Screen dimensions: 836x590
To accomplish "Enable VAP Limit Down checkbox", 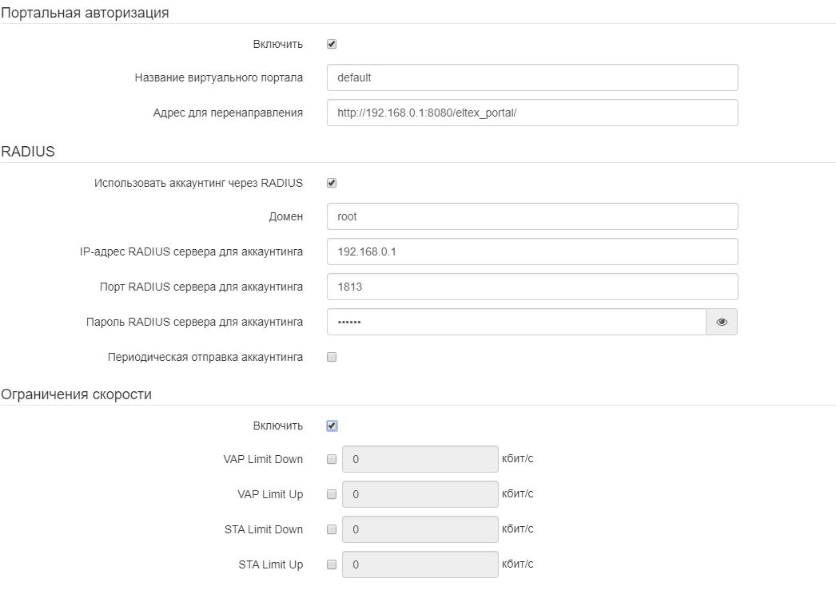I will click(332, 460).
